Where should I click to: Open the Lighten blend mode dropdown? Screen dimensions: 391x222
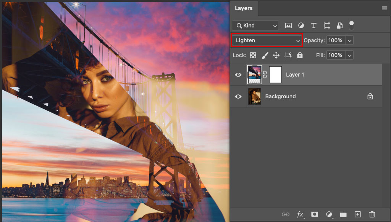(x=267, y=40)
